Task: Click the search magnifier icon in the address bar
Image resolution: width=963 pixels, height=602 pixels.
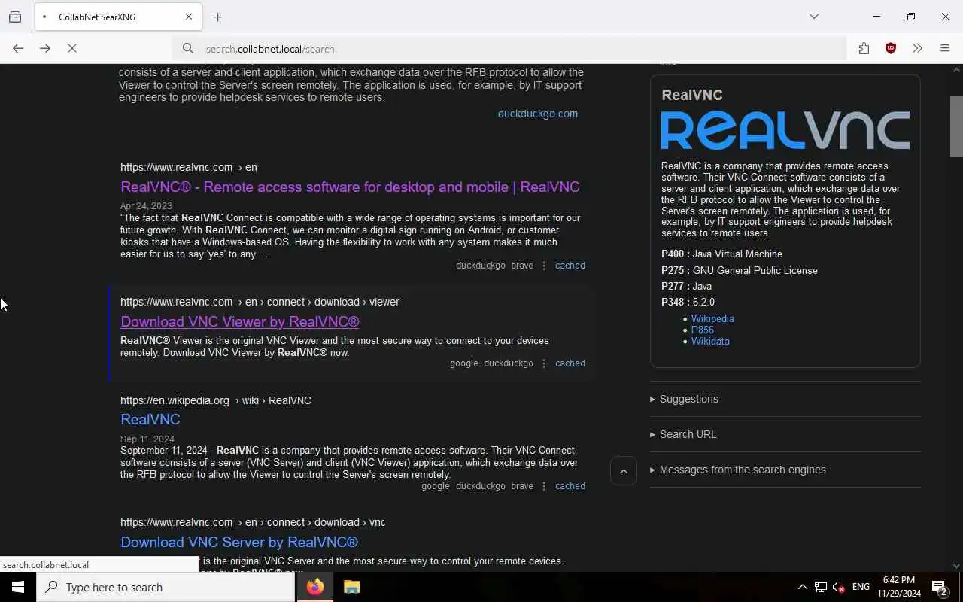Action: coord(188,49)
